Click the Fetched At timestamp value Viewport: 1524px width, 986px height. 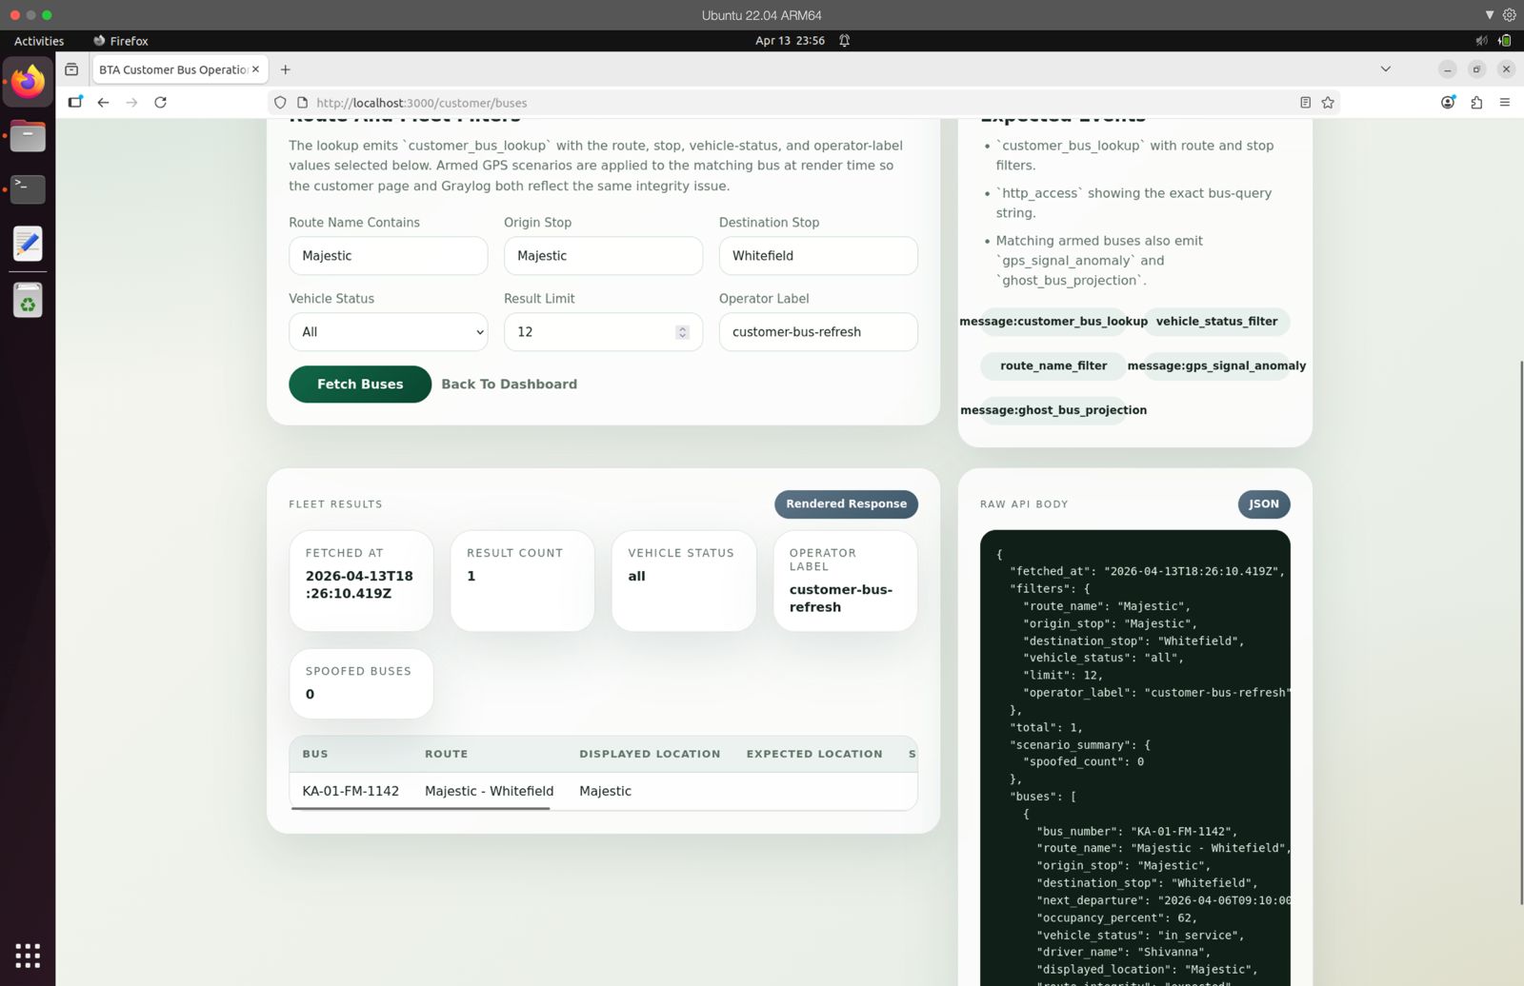tap(359, 585)
